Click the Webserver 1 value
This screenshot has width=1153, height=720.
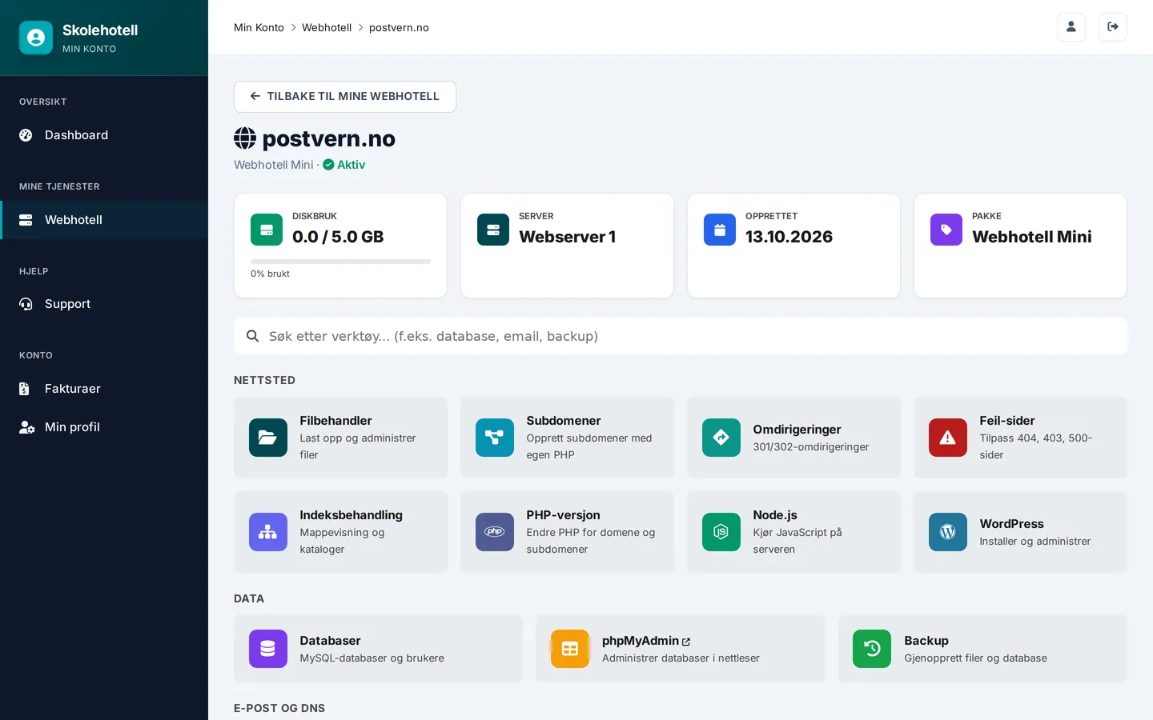pos(567,237)
